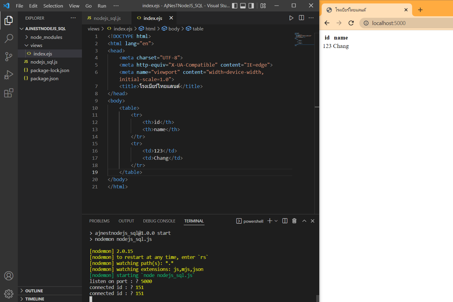453x302 pixels.
Task: Expand the node_modules folder
Action: (x=46, y=37)
